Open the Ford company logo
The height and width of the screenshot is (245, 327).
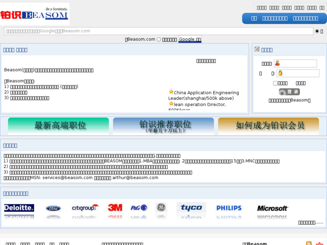(x=54, y=208)
